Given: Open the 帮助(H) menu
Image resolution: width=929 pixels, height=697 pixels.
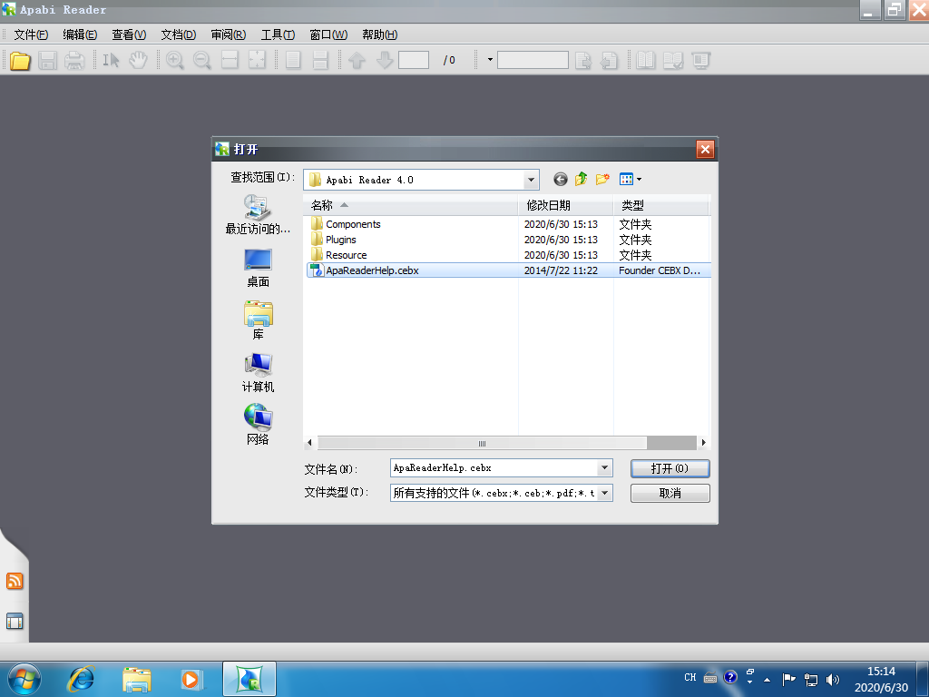Looking at the screenshot, I should tap(380, 35).
